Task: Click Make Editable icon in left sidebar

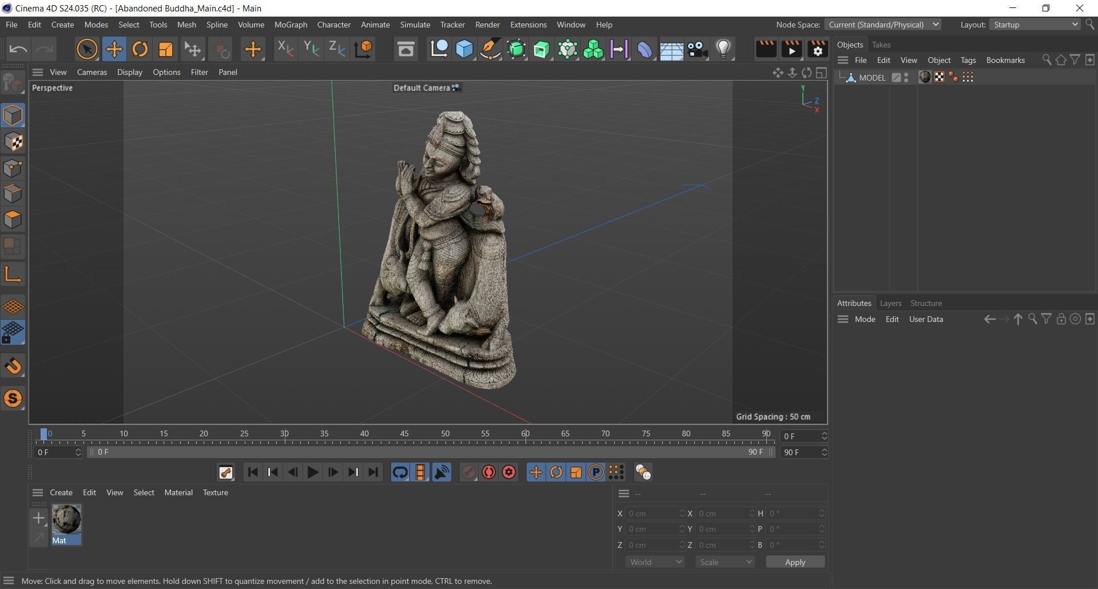Action: click(13, 83)
